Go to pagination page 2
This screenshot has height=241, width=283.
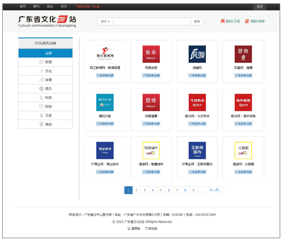tap(137, 190)
